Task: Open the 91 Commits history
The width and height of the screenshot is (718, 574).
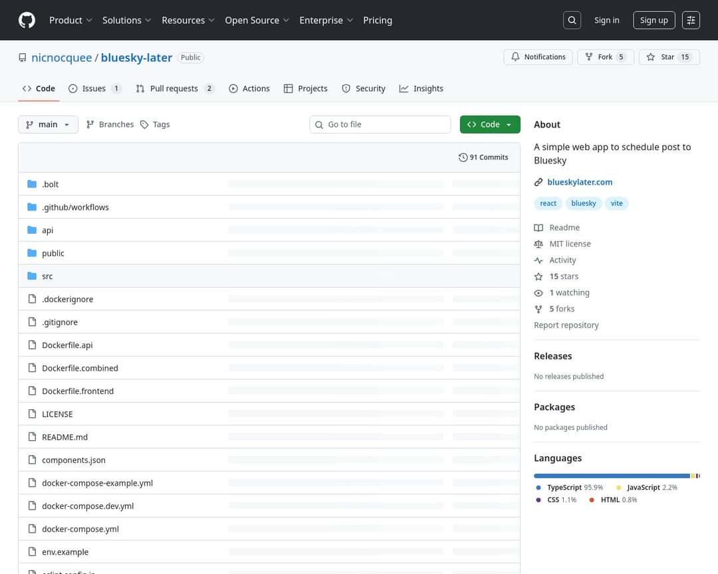Action: tap(483, 157)
